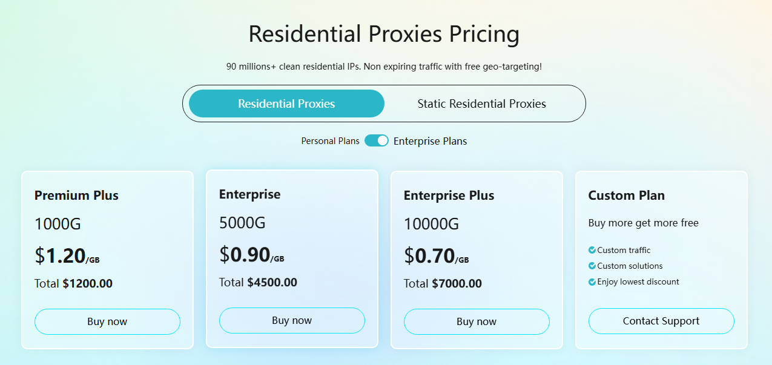Hit Buy now under Enterprise Plus
Image resolution: width=772 pixels, height=365 pixels.
[477, 321]
